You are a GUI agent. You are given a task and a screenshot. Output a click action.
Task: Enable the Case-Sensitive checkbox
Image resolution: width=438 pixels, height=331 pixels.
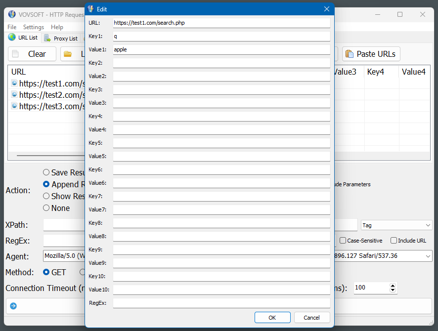pyautogui.click(x=343, y=240)
